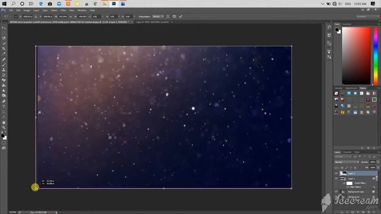Open the File menu
The width and height of the screenshot is (381, 214).
tap(11, 11)
